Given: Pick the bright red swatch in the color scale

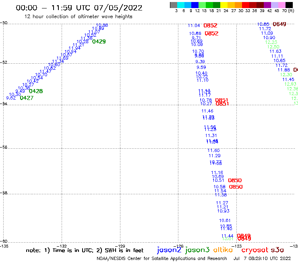Looking at the screenshot, I should [x=246, y=5].
